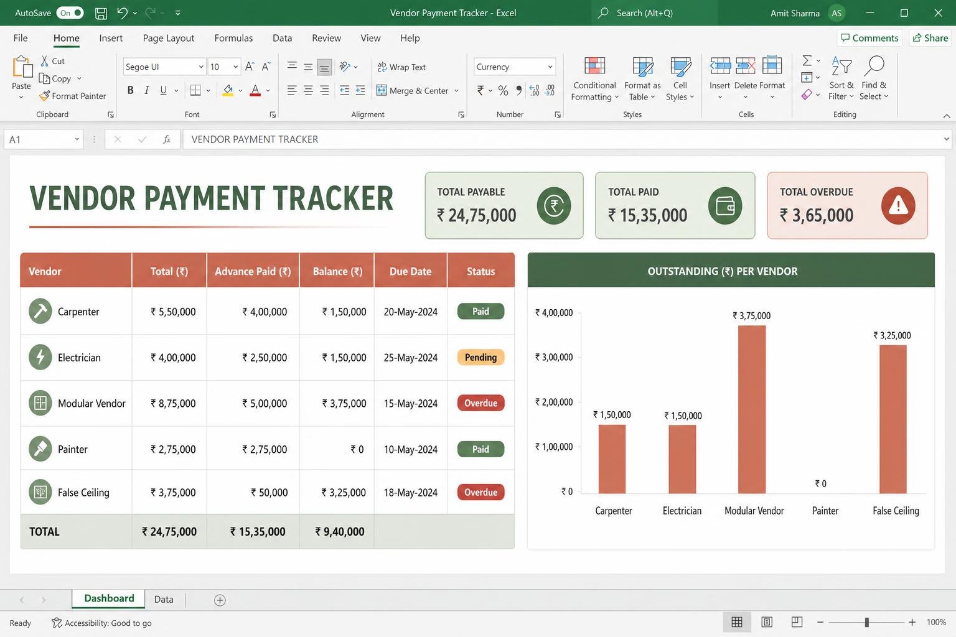Open the Segoe UI font dropdown
956x637 pixels.
(x=201, y=67)
